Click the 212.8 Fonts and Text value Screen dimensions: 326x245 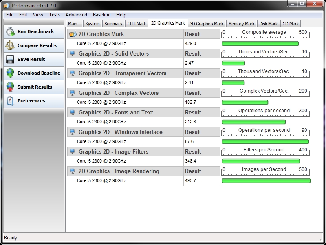coord(190,122)
